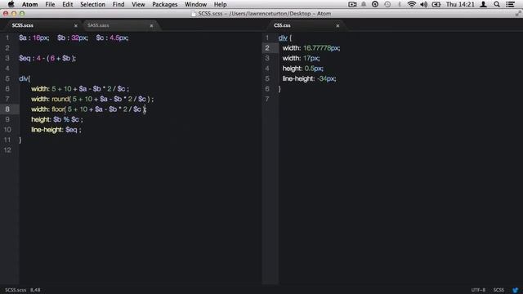Change the SCSS grammar selector in status bar
Image resolution: width=523 pixels, height=294 pixels.
(x=498, y=290)
